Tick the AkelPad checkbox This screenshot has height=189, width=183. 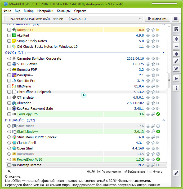tap(9, 36)
